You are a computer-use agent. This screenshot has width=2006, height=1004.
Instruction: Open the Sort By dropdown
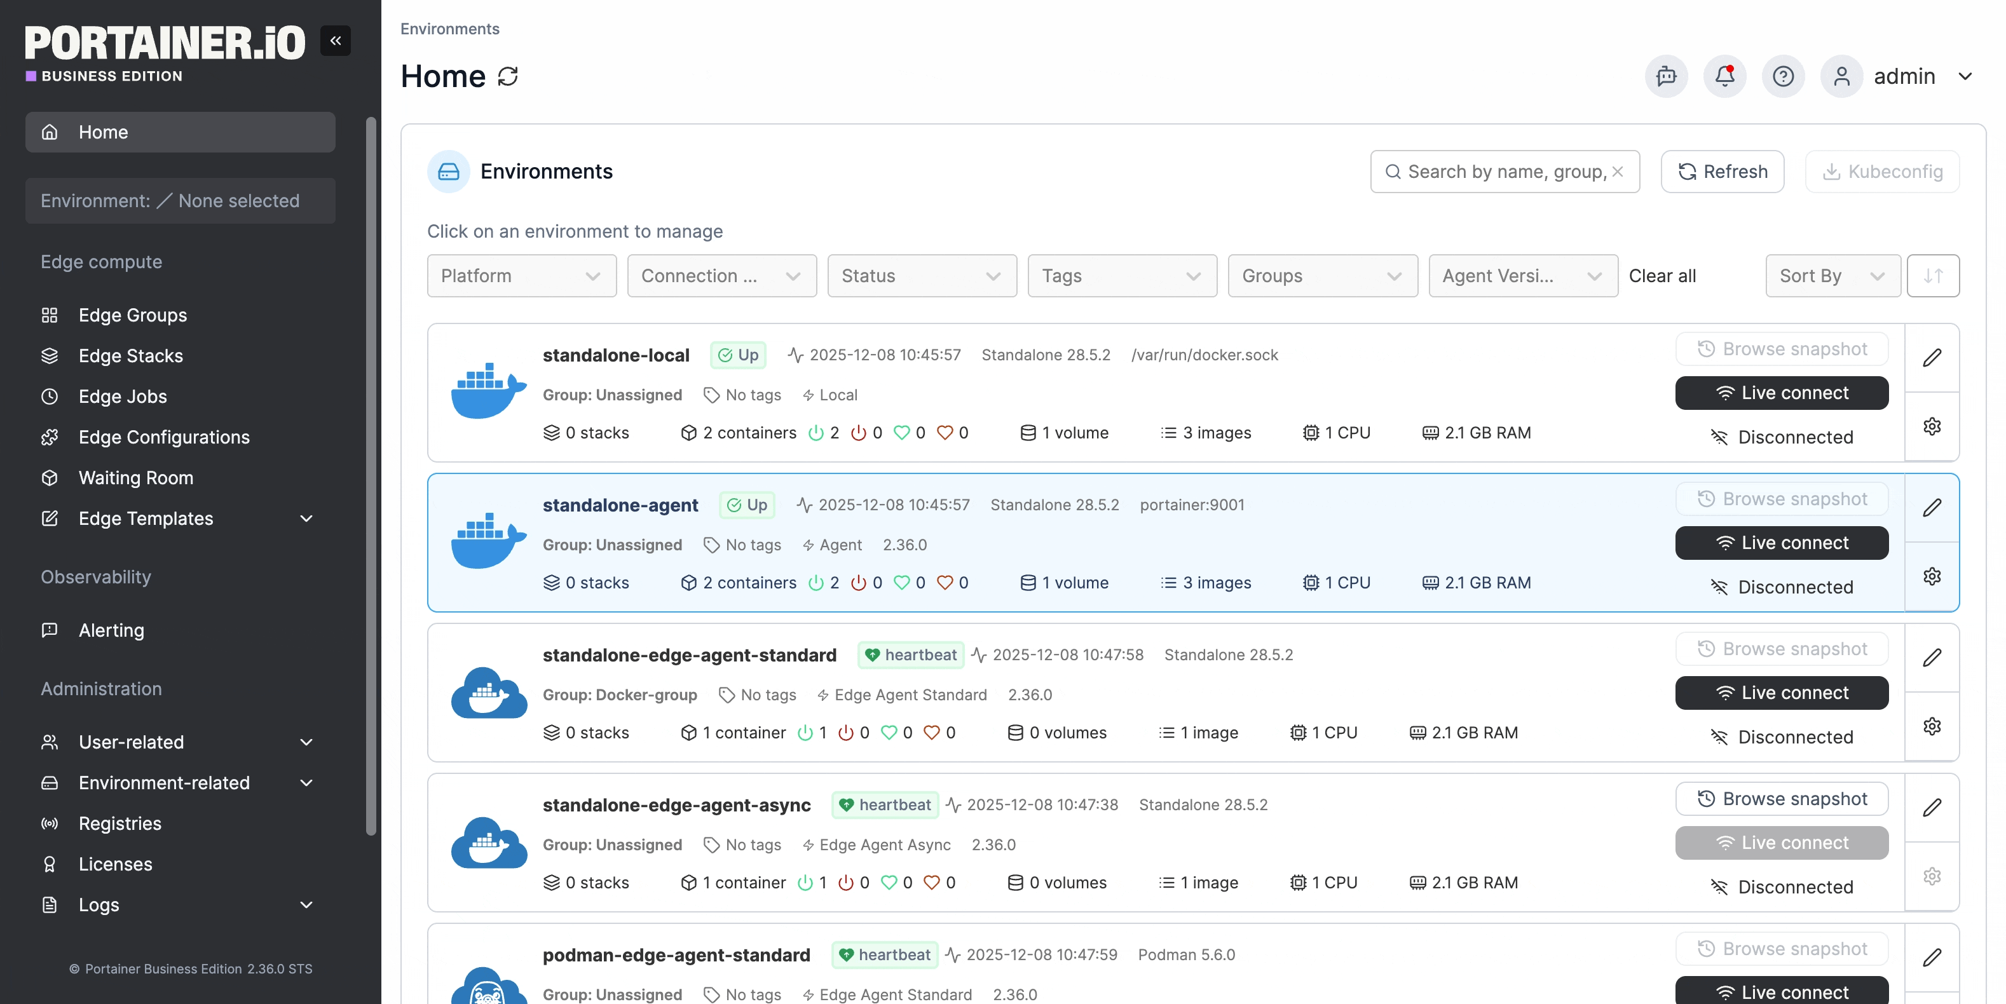click(x=1832, y=276)
